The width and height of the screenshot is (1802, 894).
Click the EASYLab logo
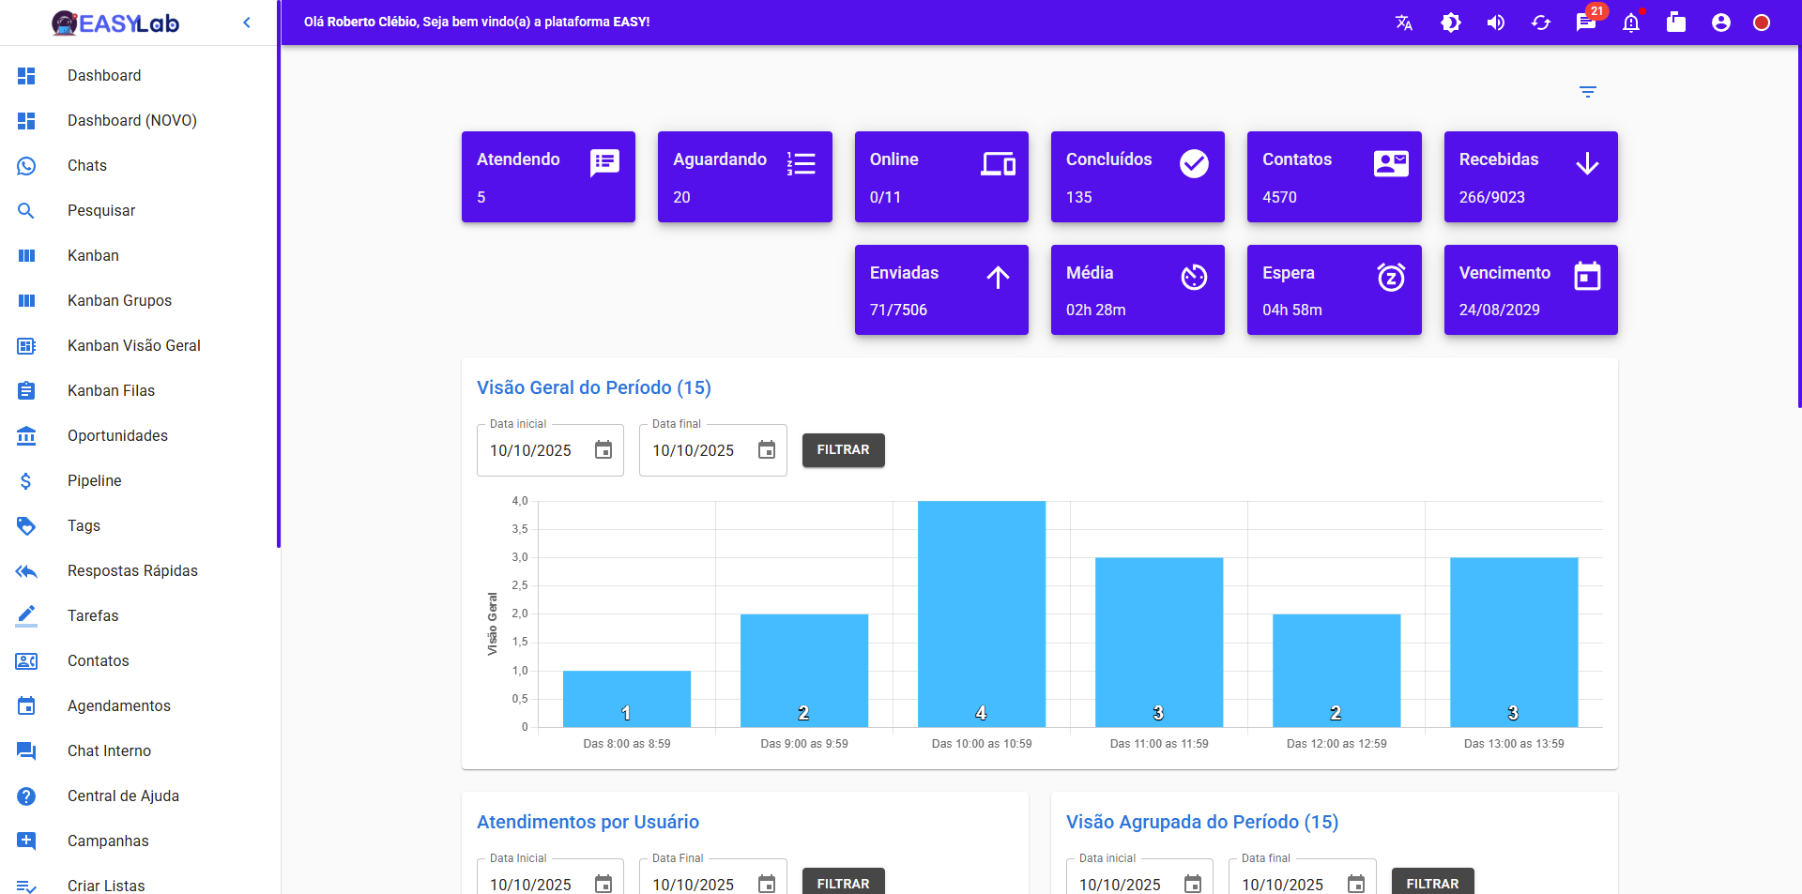[x=115, y=23]
